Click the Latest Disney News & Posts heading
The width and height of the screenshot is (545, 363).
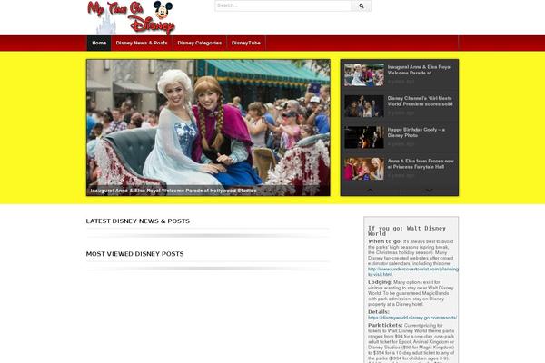tap(138, 221)
